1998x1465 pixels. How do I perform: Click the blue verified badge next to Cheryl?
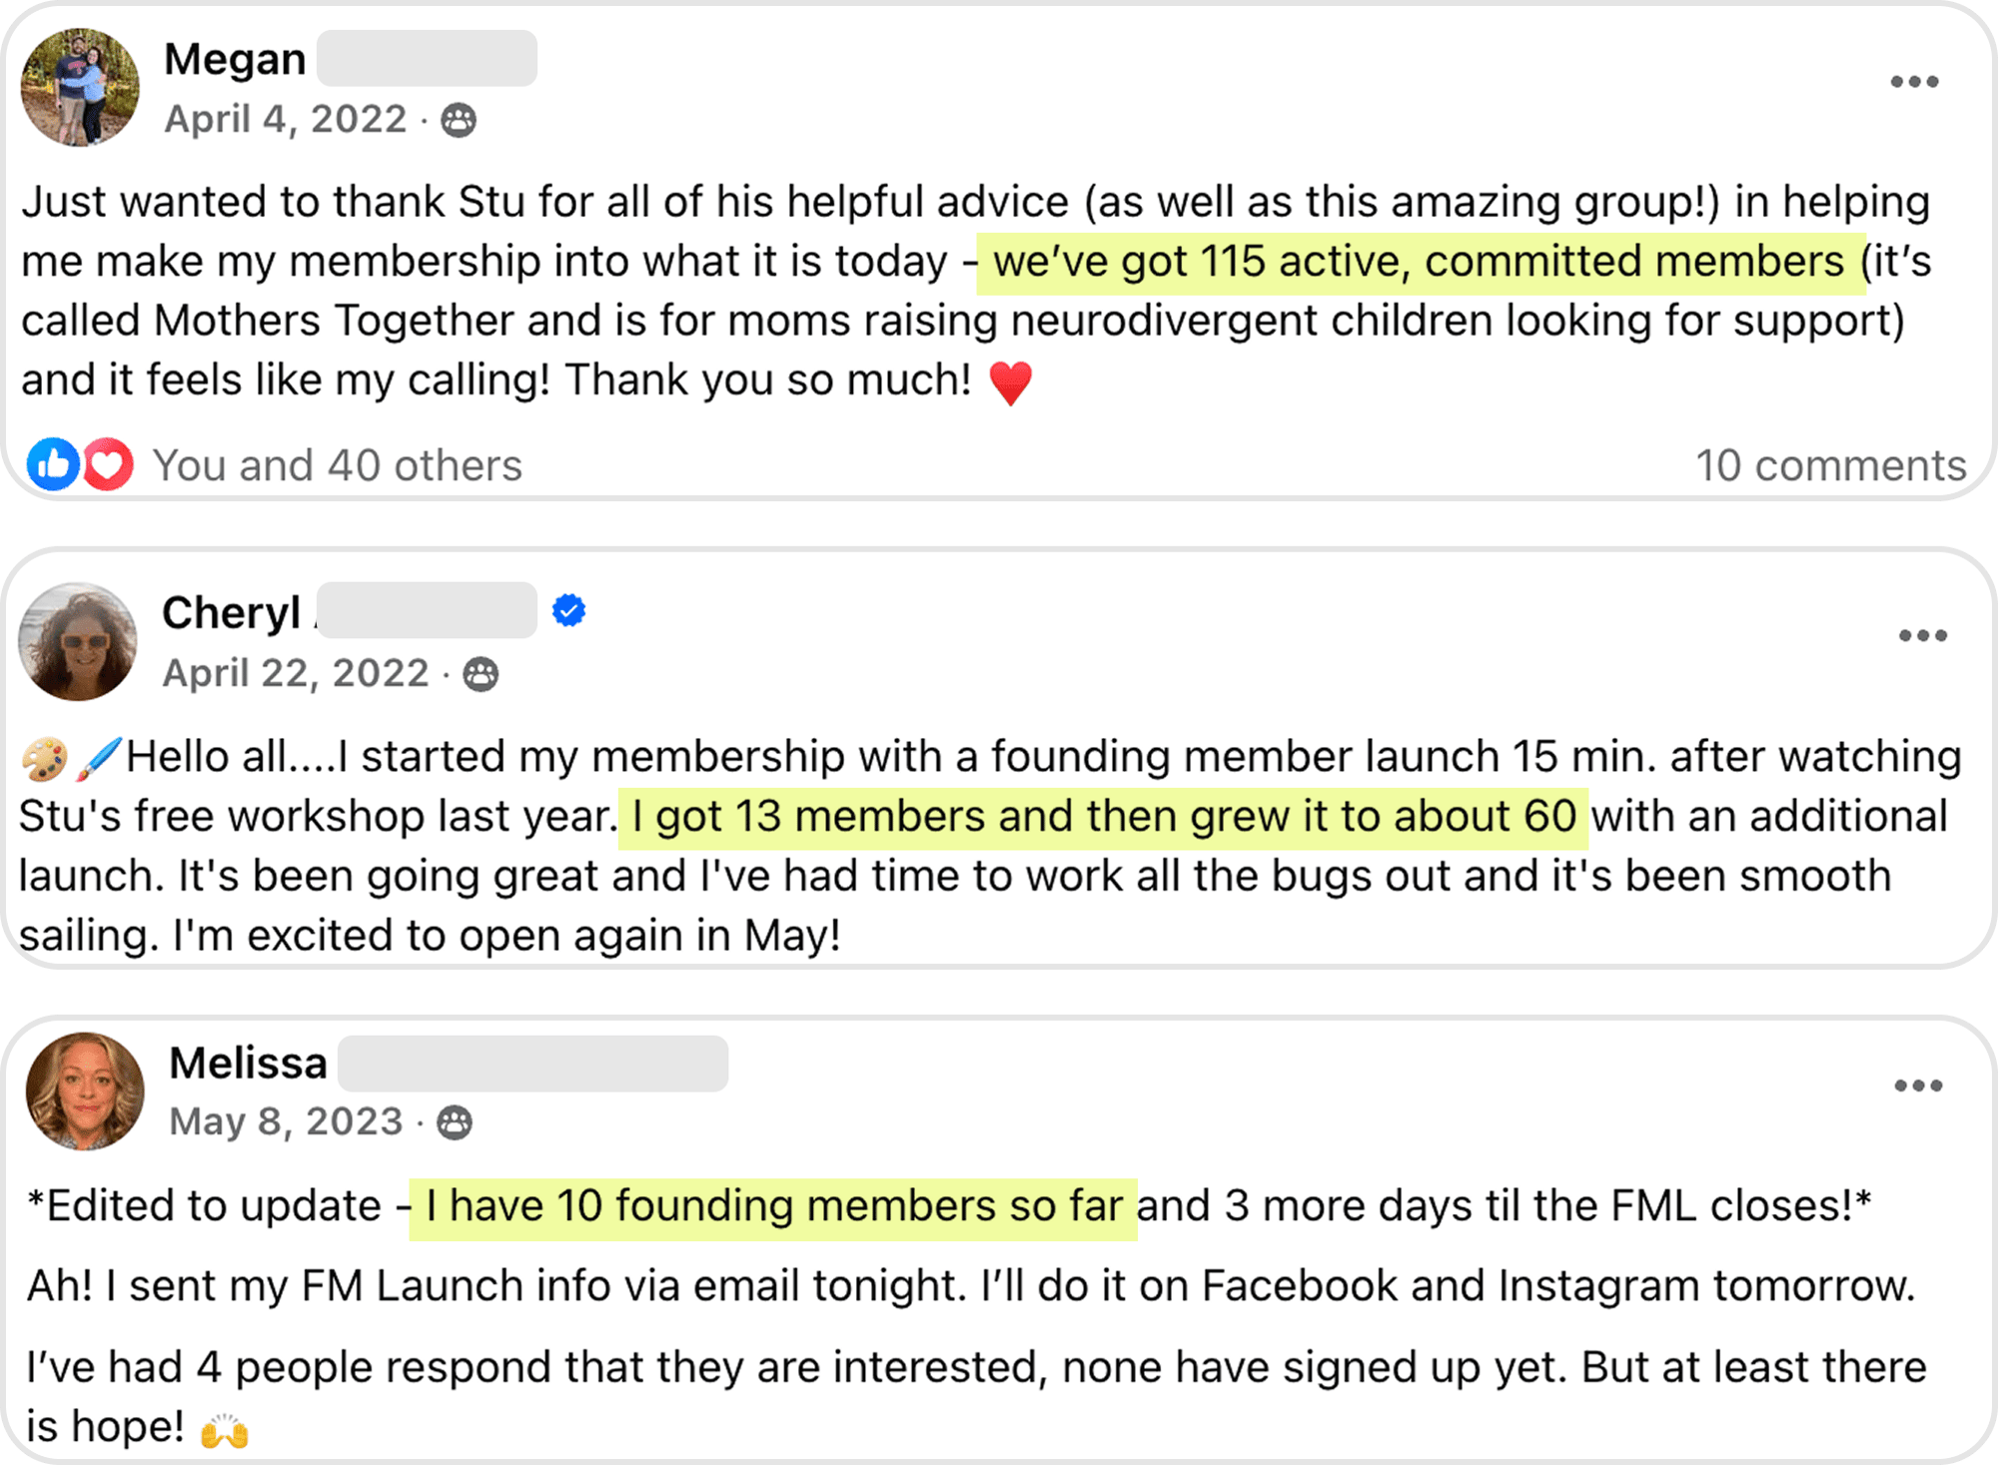point(568,610)
